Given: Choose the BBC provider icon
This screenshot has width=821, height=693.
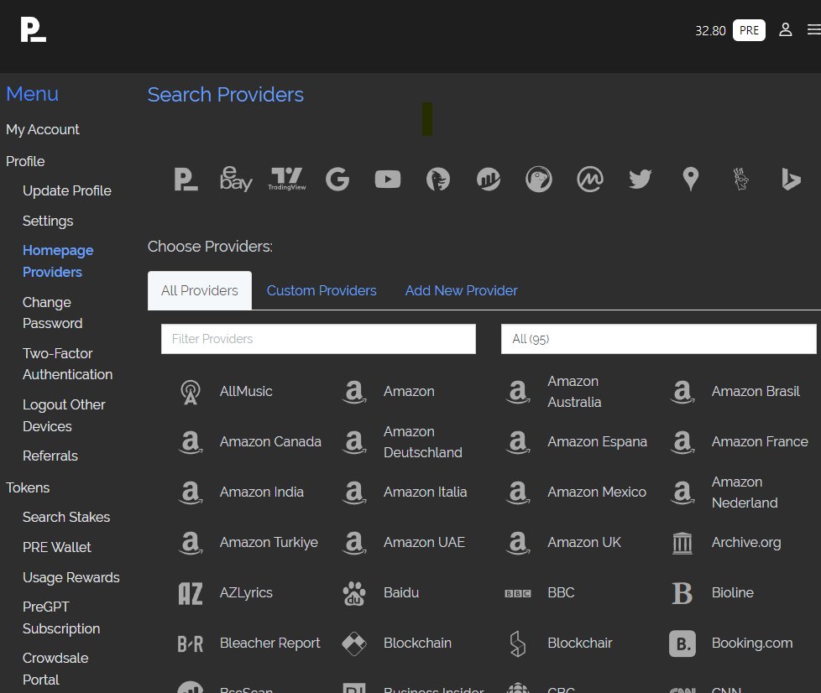Looking at the screenshot, I should pos(518,593).
